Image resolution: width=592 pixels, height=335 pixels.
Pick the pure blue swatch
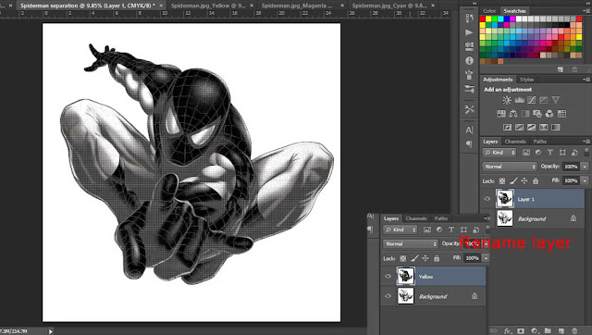coord(507,19)
